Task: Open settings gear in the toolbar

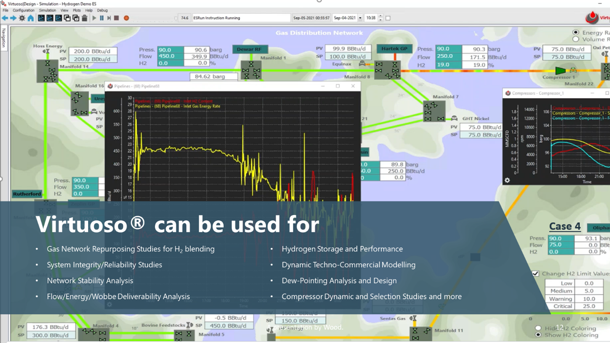Action: tap(22, 18)
